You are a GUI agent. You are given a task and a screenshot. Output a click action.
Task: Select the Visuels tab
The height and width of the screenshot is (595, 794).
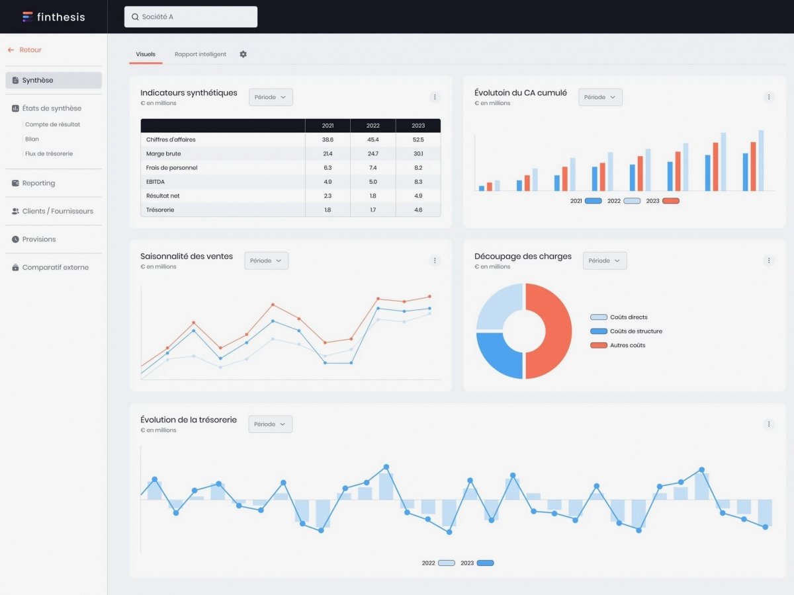coord(146,54)
